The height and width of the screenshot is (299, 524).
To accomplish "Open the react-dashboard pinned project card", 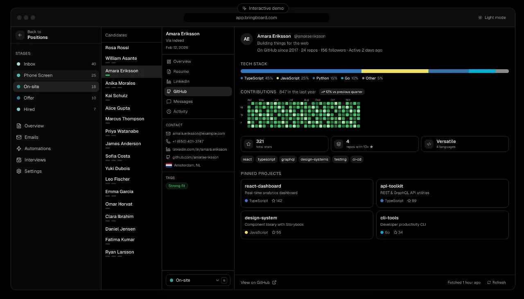I will click(x=307, y=193).
